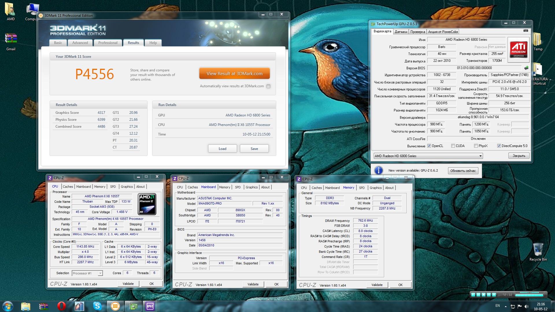555x312 pixels.
Task: Open Caches tab in the left CPU-Z window
Action: [x=68, y=187]
